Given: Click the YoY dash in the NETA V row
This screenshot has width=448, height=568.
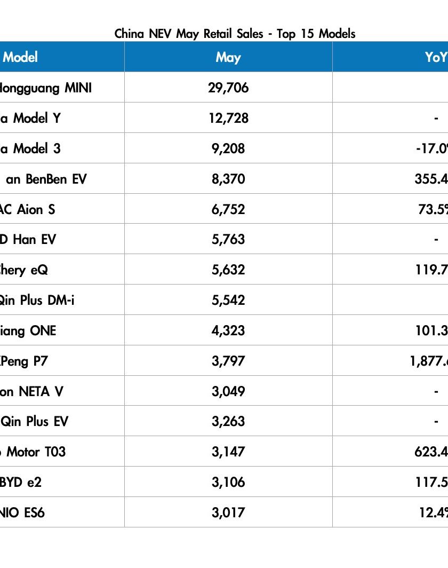Looking at the screenshot, I should tap(436, 392).
